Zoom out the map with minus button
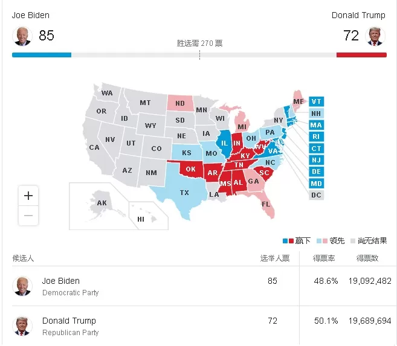 pos(28,216)
